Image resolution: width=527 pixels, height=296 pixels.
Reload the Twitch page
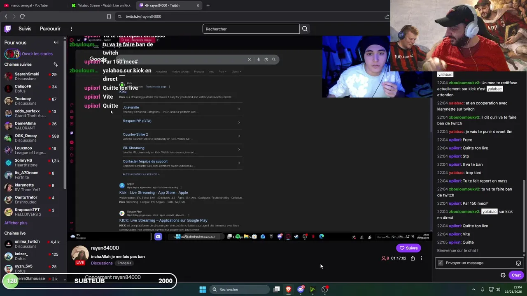click(x=22, y=16)
